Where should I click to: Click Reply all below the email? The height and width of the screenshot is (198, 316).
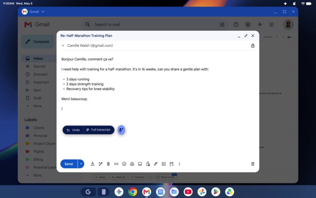pyautogui.click(x=119, y=177)
